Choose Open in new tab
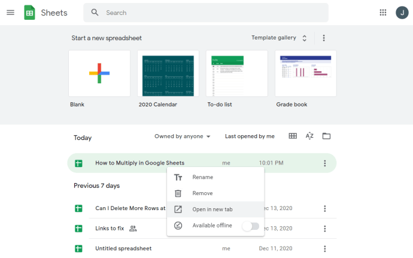 coord(212,210)
